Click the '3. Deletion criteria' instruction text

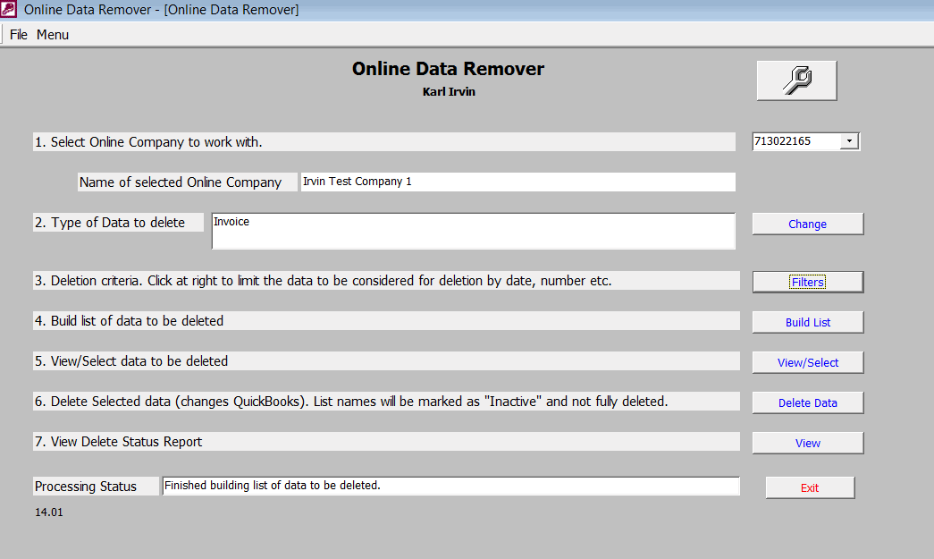click(386, 281)
